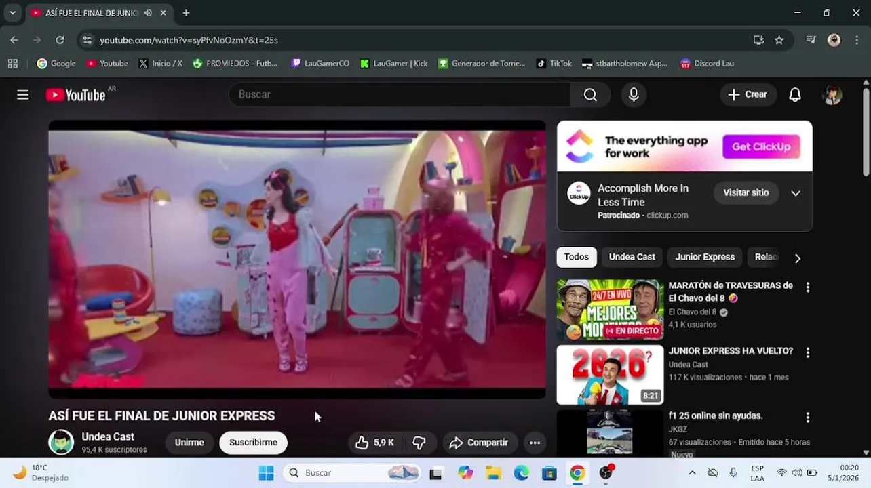
Task: Open options for f1 25 online video
Action: [x=807, y=418]
